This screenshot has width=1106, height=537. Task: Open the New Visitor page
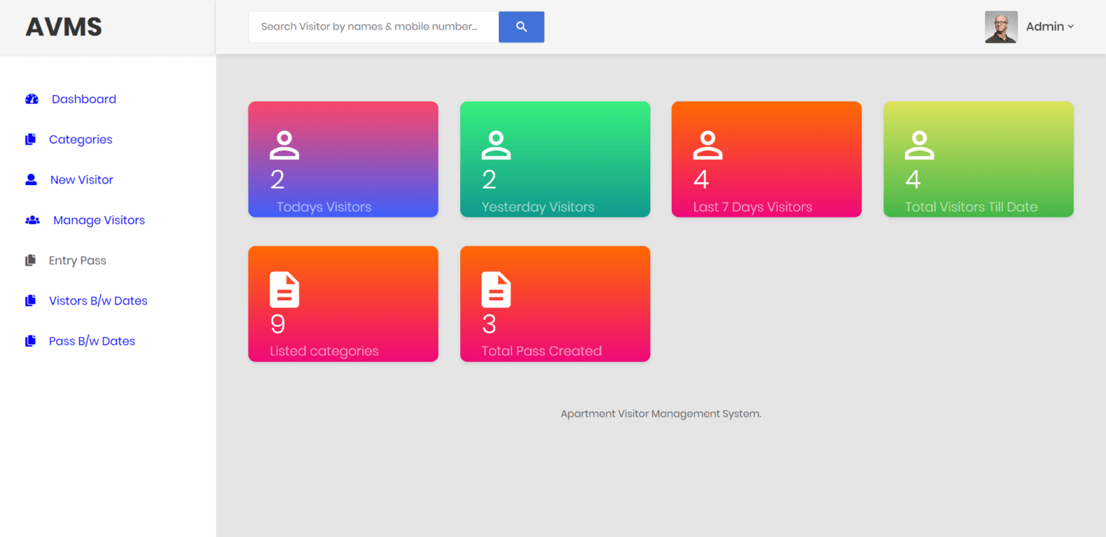click(x=81, y=179)
